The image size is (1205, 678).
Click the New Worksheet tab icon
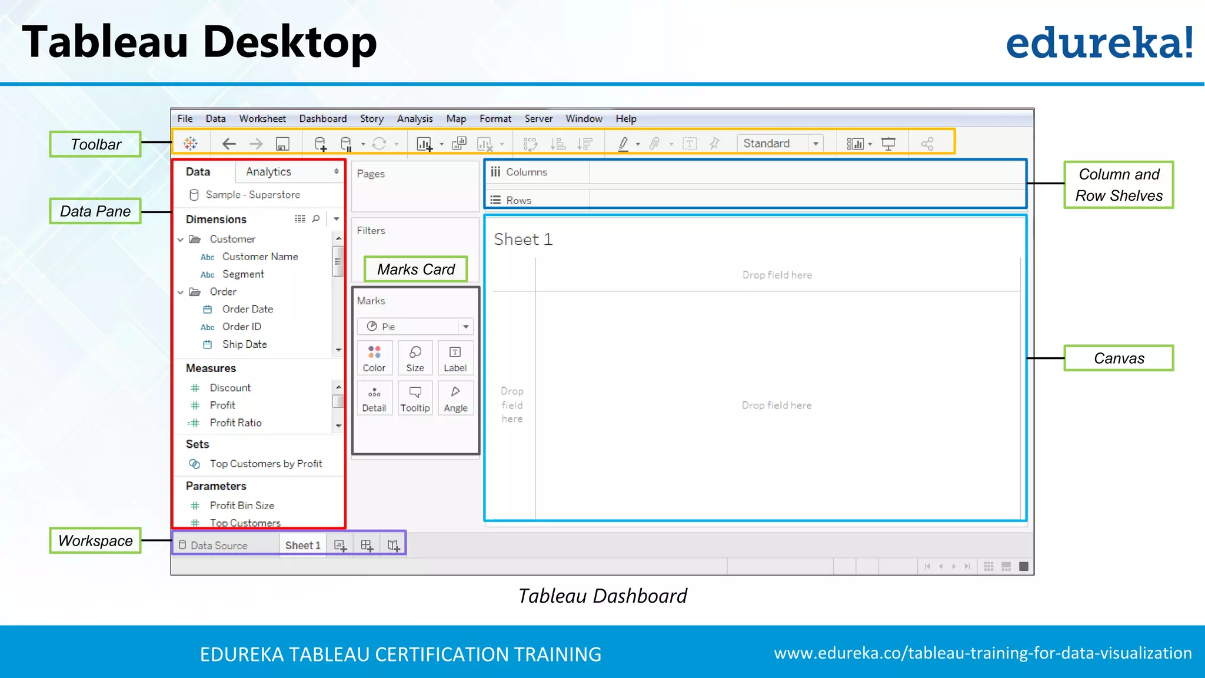(x=340, y=546)
